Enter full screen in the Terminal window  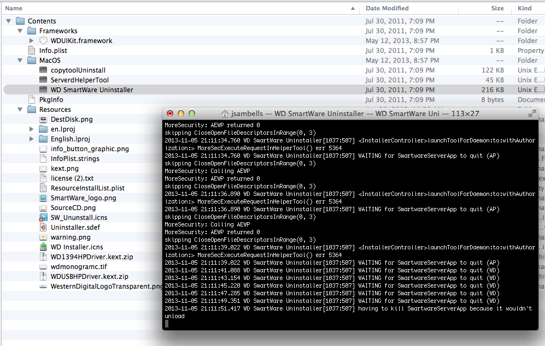[x=532, y=114]
